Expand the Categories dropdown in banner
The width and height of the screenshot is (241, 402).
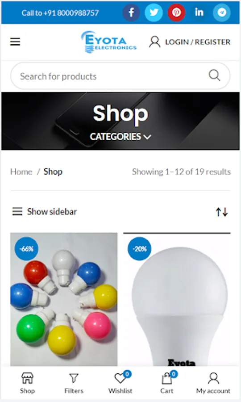coord(120,137)
